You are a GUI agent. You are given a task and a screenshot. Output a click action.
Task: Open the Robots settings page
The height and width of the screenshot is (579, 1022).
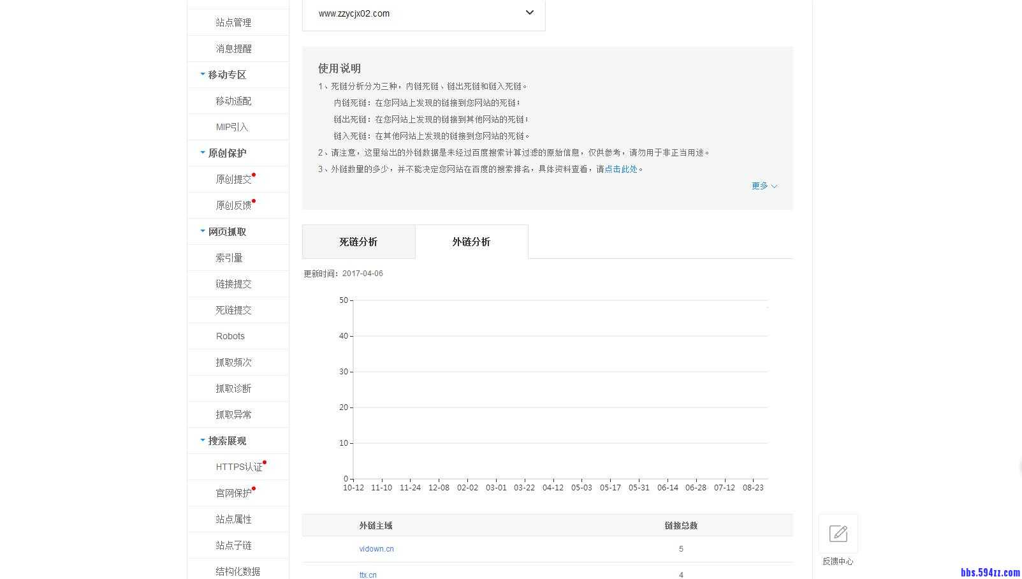pyautogui.click(x=230, y=335)
